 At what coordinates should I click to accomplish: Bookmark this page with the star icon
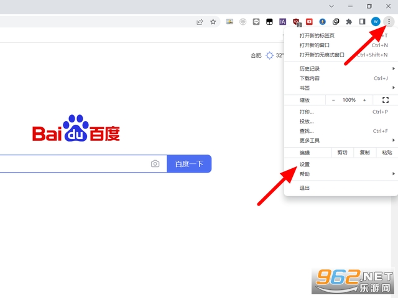[x=213, y=22]
